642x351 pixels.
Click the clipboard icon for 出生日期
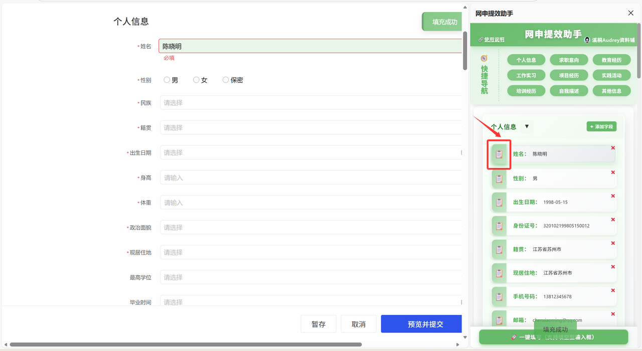click(x=499, y=202)
